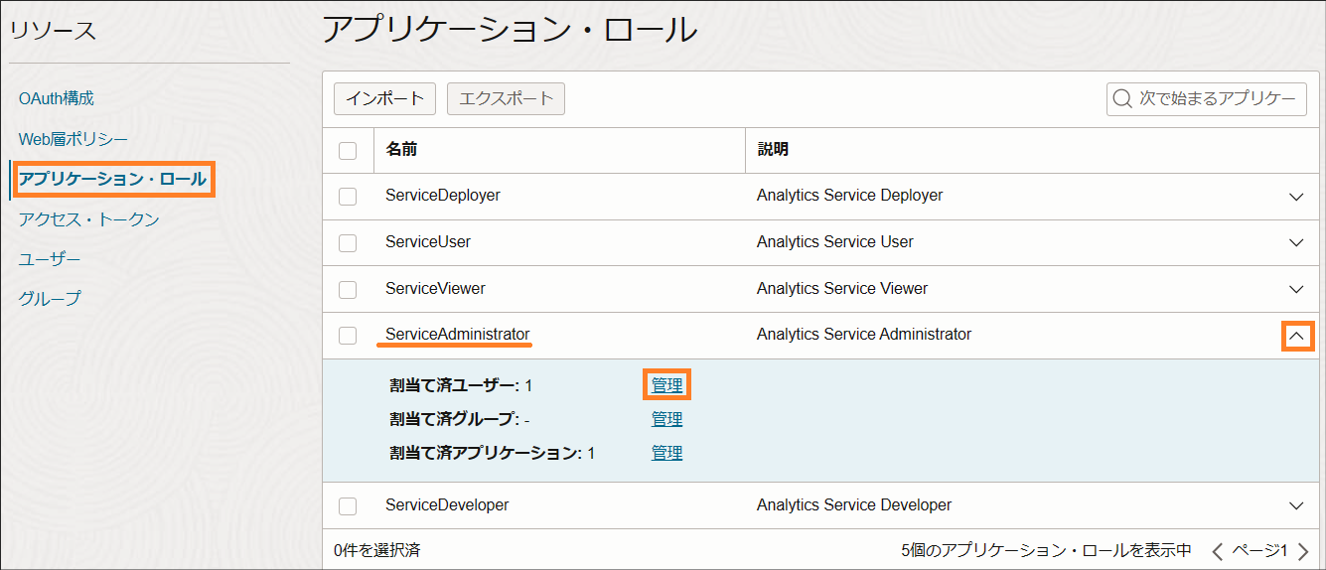Image resolution: width=1326 pixels, height=570 pixels.
Task: Click the Analytics Service Viewer description
Action: point(842,289)
